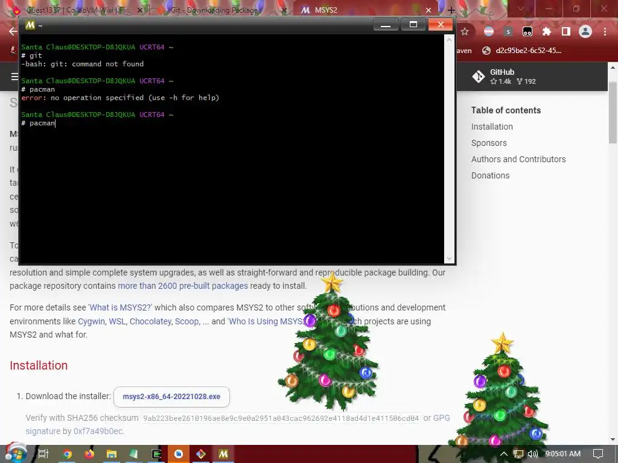Image resolution: width=618 pixels, height=463 pixels.
Task: Open the volume tray icon
Action: click(x=532, y=454)
